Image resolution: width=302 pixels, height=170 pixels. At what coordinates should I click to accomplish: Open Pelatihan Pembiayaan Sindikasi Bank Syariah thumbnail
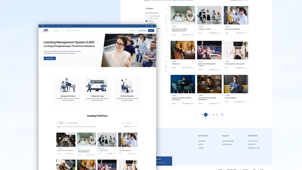tap(183, 84)
